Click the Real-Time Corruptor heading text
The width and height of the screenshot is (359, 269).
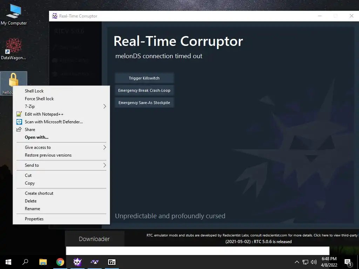(178, 41)
